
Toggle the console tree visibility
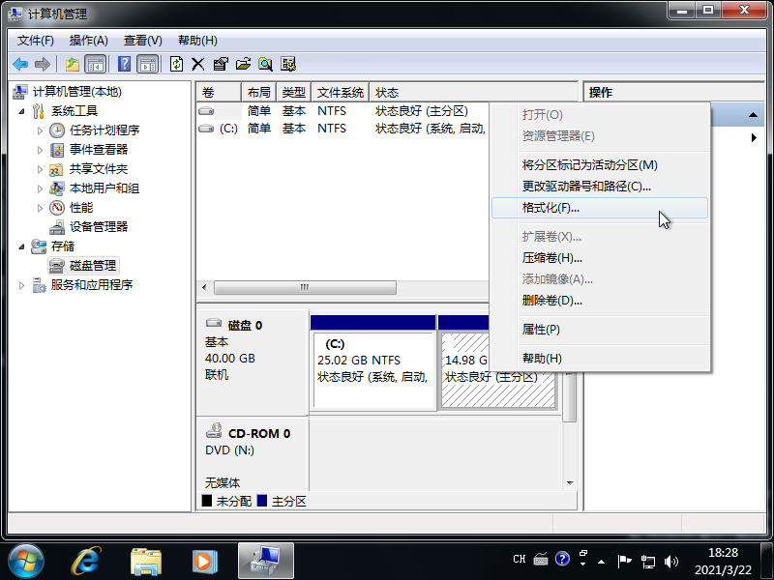tap(95, 64)
